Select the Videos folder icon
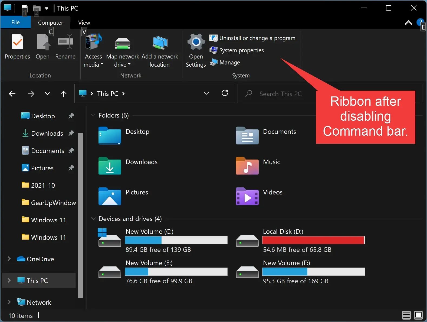Viewport: 427px width, 322px height. [247, 196]
